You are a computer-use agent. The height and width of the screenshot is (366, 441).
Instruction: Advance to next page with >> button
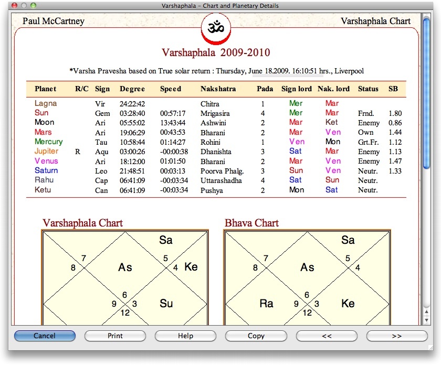pos(397,336)
